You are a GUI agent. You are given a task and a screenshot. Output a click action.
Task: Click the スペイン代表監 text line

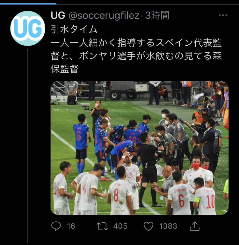pyautogui.click(x=136, y=43)
